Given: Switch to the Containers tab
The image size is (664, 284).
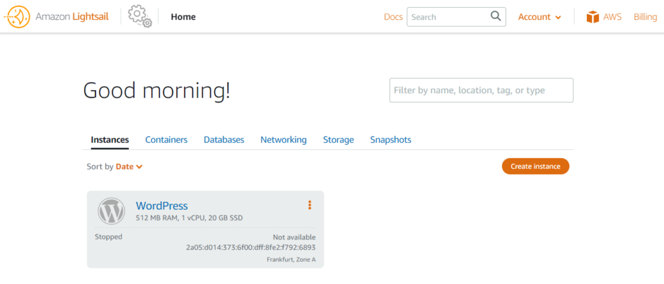Looking at the screenshot, I should pos(167,140).
